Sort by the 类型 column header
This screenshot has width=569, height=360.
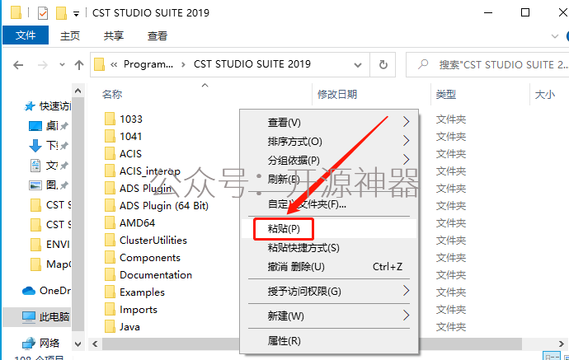point(445,94)
